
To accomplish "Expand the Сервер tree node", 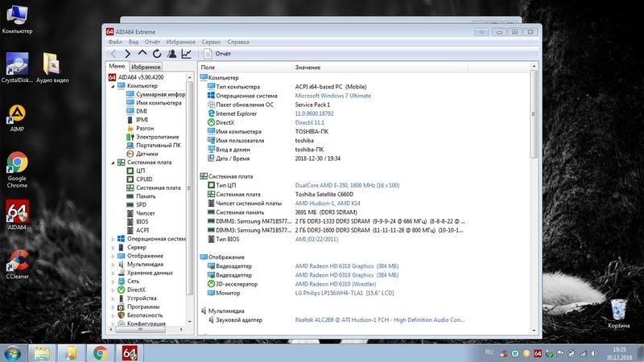I will tap(113, 247).
